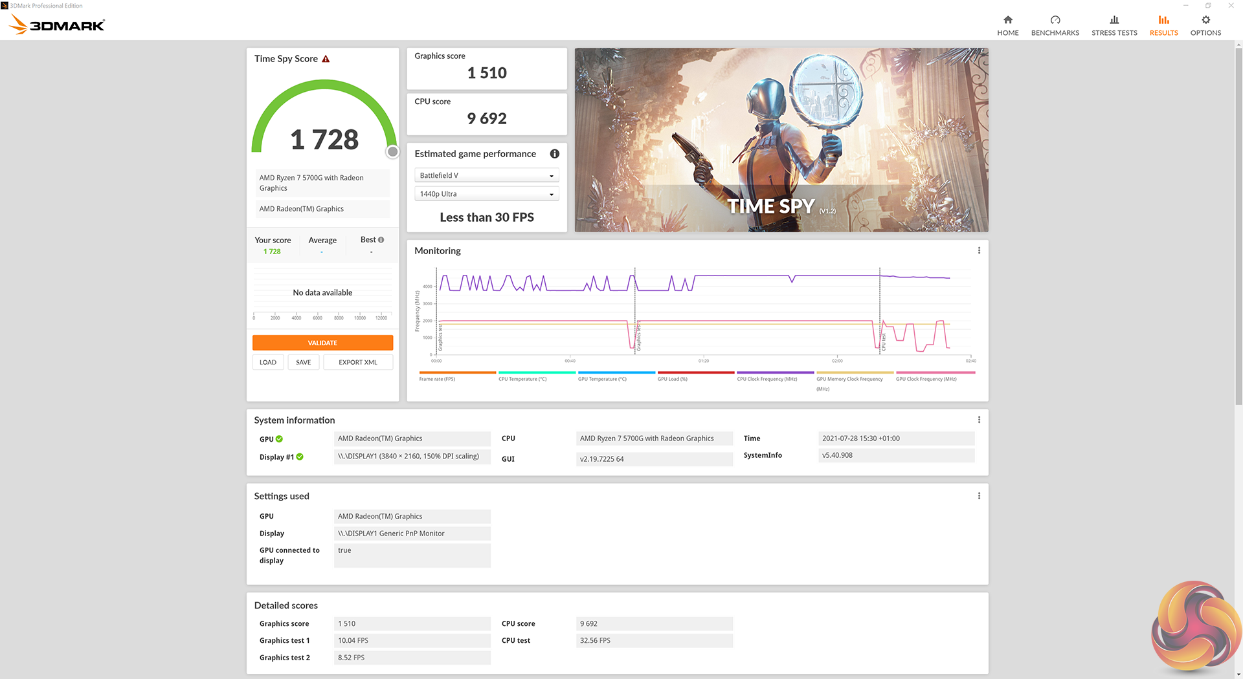
Task: Open System information three-dot menu
Action: [x=978, y=420]
